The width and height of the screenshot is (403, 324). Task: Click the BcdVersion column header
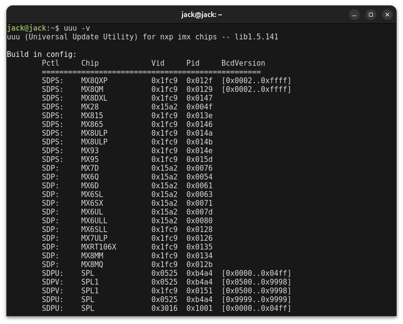click(243, 63)
